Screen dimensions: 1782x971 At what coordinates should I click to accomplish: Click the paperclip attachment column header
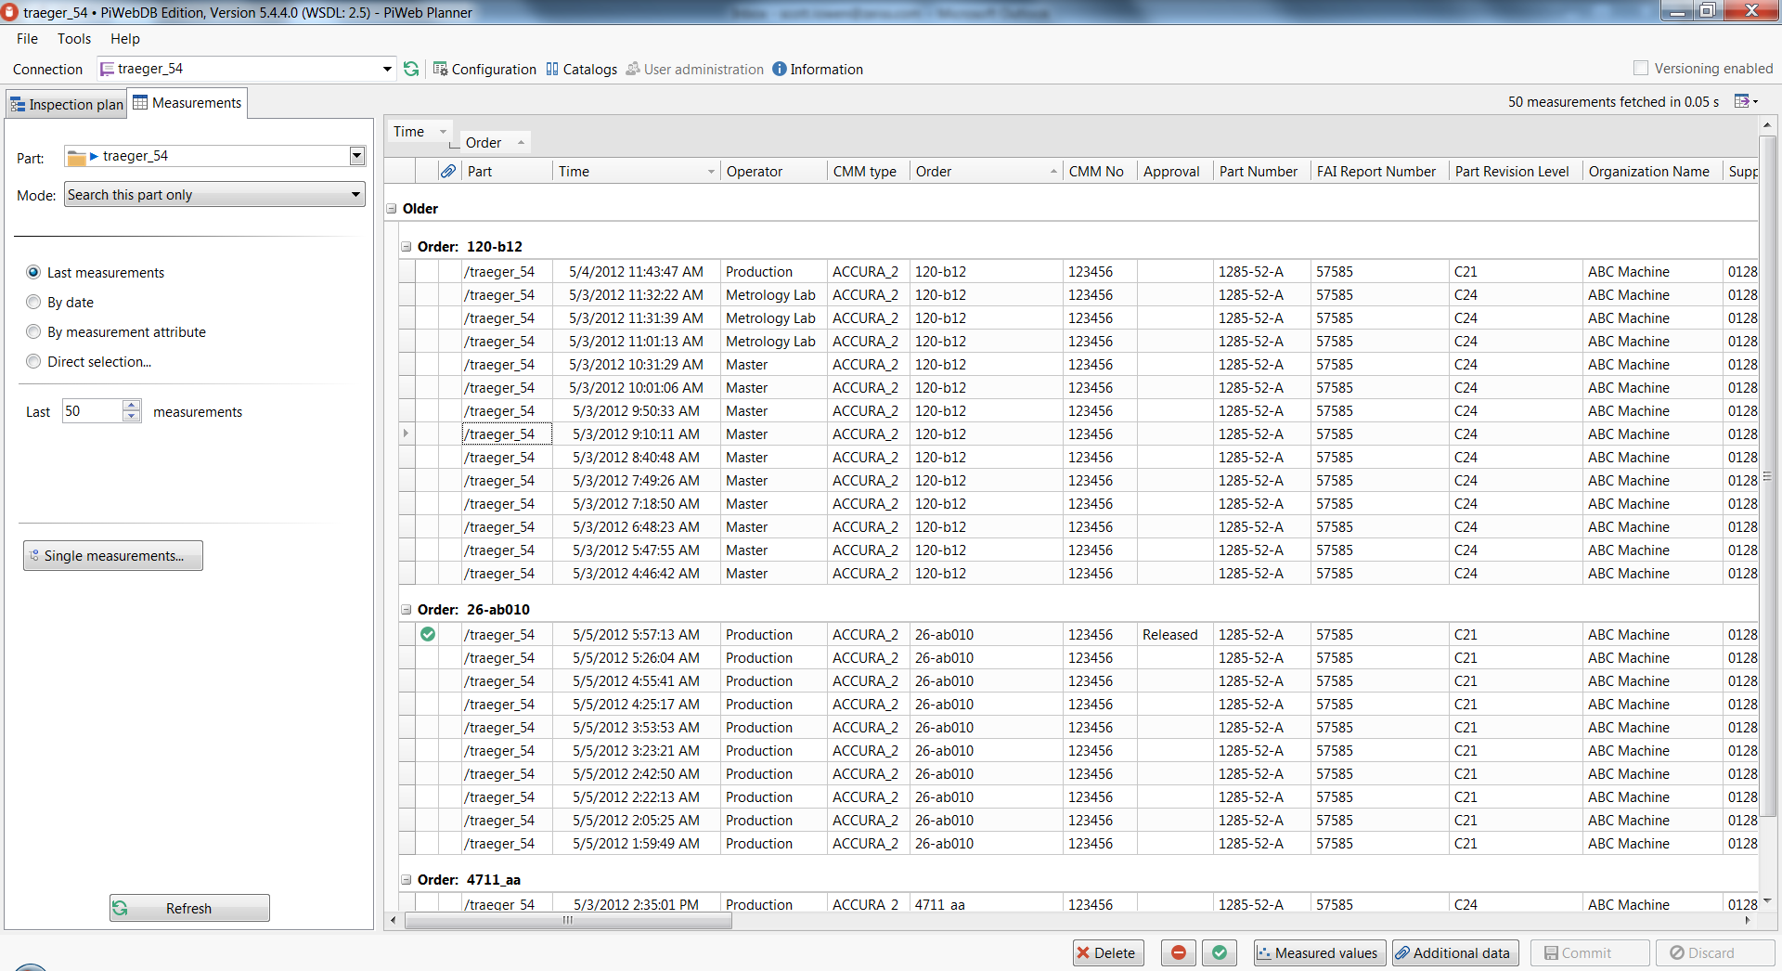coord(448,171)
